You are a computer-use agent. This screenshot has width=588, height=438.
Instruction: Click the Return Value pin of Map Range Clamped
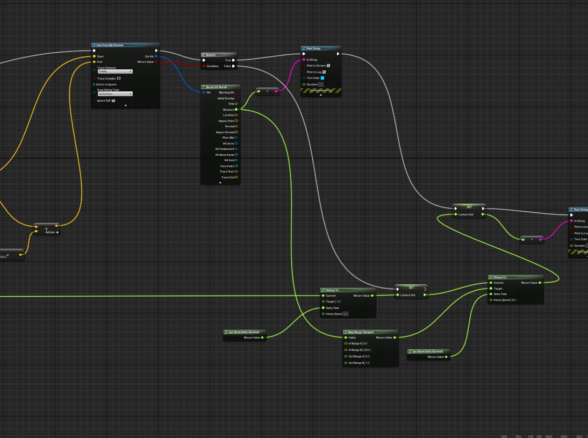tap(395, 338)
